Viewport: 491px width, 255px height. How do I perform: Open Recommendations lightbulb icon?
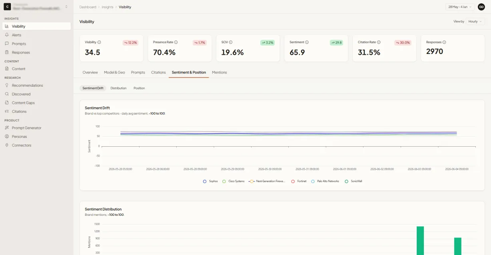pyautogui.click(x=7, y=85)
